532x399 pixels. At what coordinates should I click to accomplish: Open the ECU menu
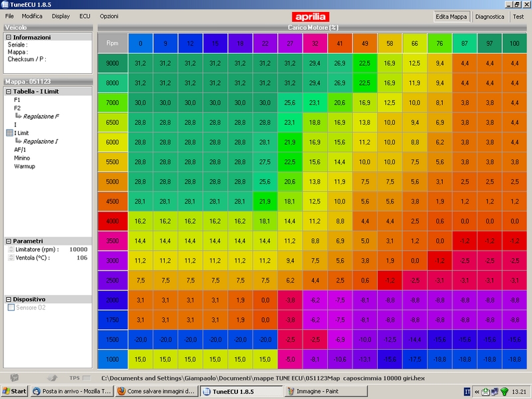[x=85, y=16]
